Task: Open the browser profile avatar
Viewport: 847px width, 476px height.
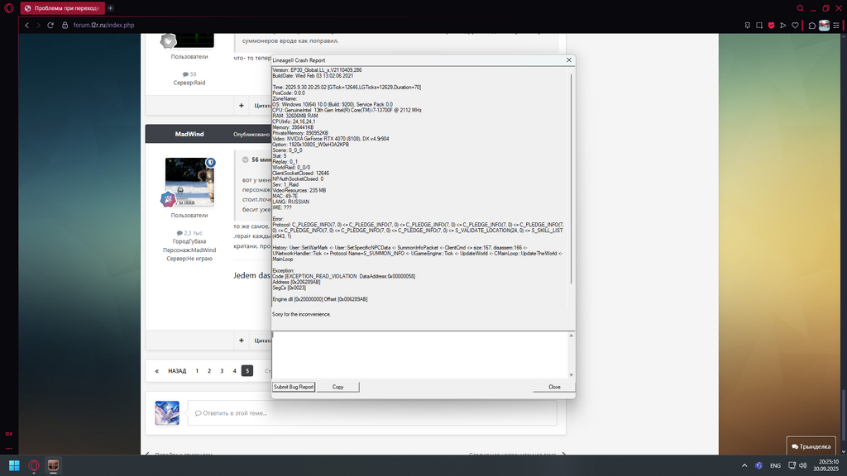Action: coord(825,26)
